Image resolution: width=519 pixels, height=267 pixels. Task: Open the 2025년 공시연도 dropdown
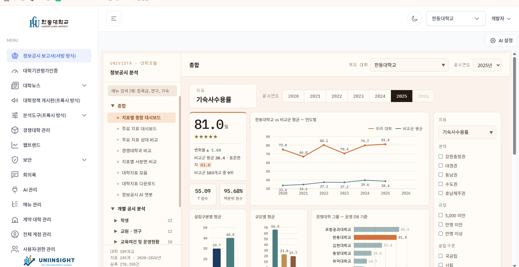pyautogui.click(x=487, y=65)
